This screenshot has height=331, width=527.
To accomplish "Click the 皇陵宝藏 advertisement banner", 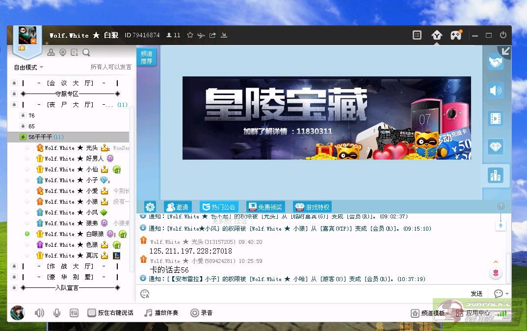I will click(326, 118).
